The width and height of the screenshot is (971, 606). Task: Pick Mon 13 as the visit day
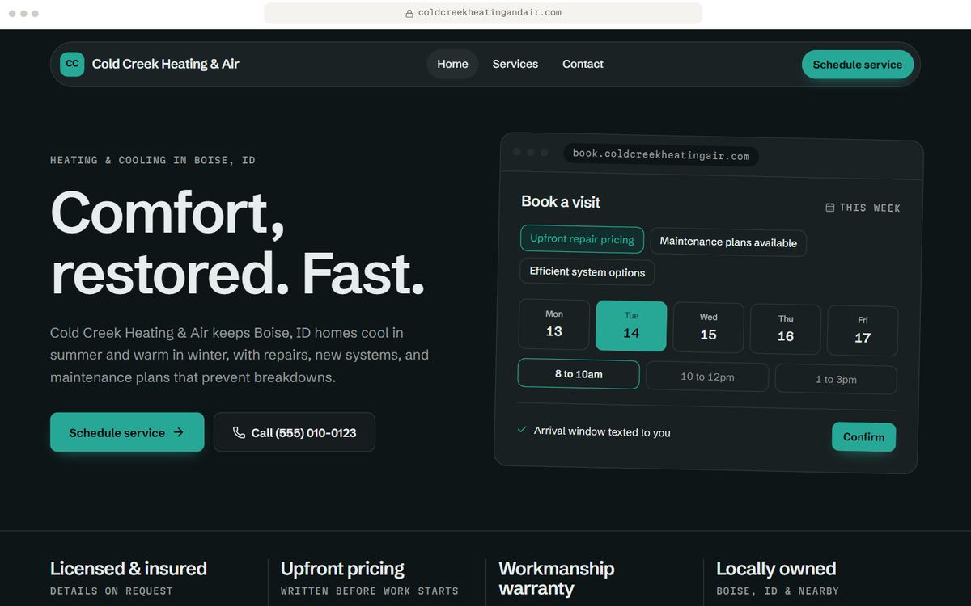[554, 324]
